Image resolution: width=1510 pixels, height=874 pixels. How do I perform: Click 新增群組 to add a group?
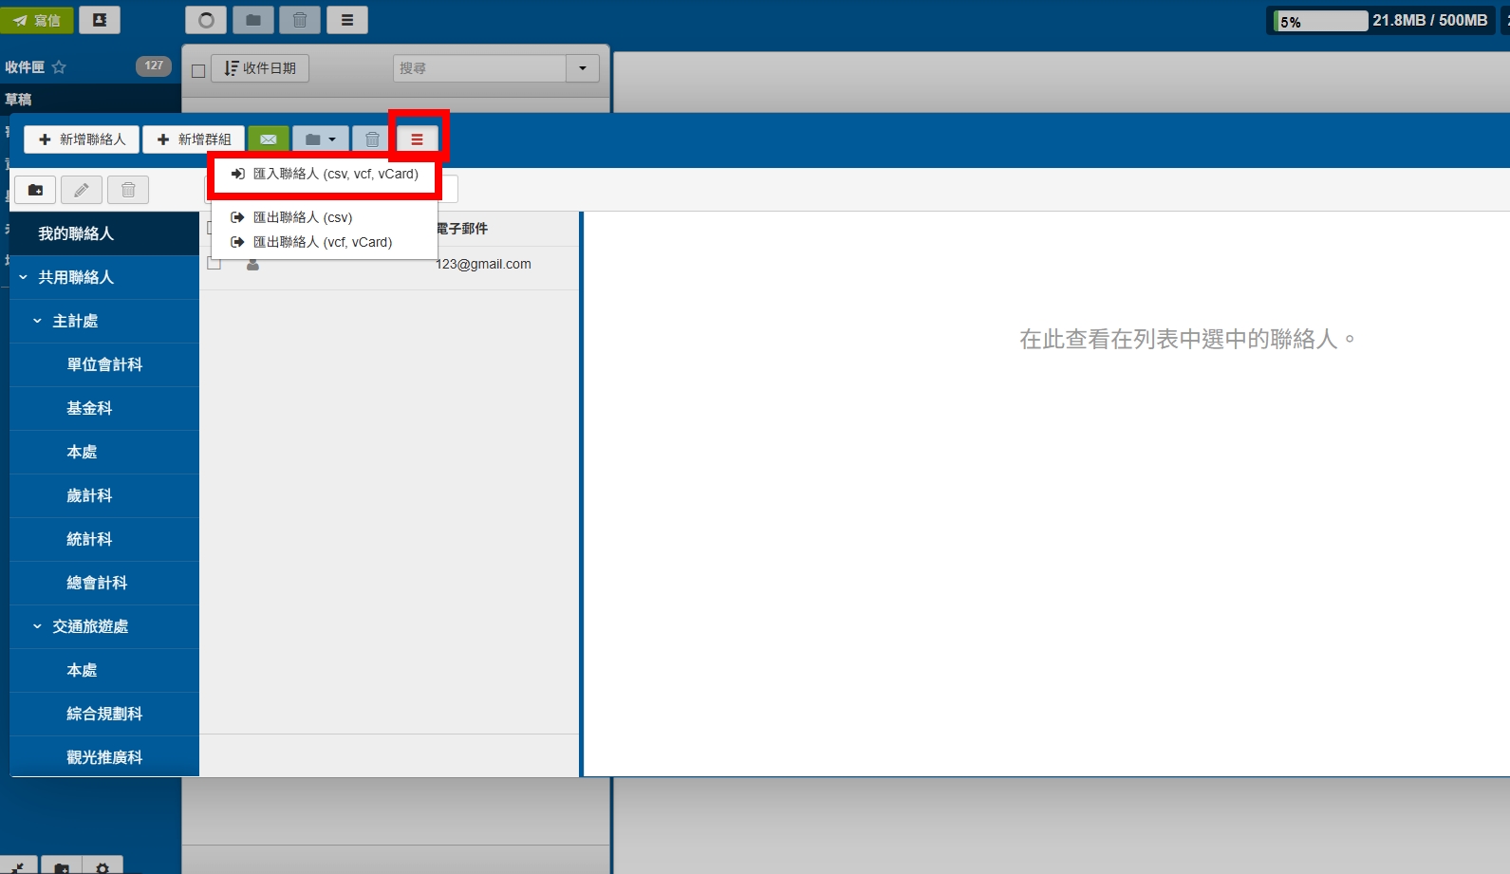tap(194, 139)
